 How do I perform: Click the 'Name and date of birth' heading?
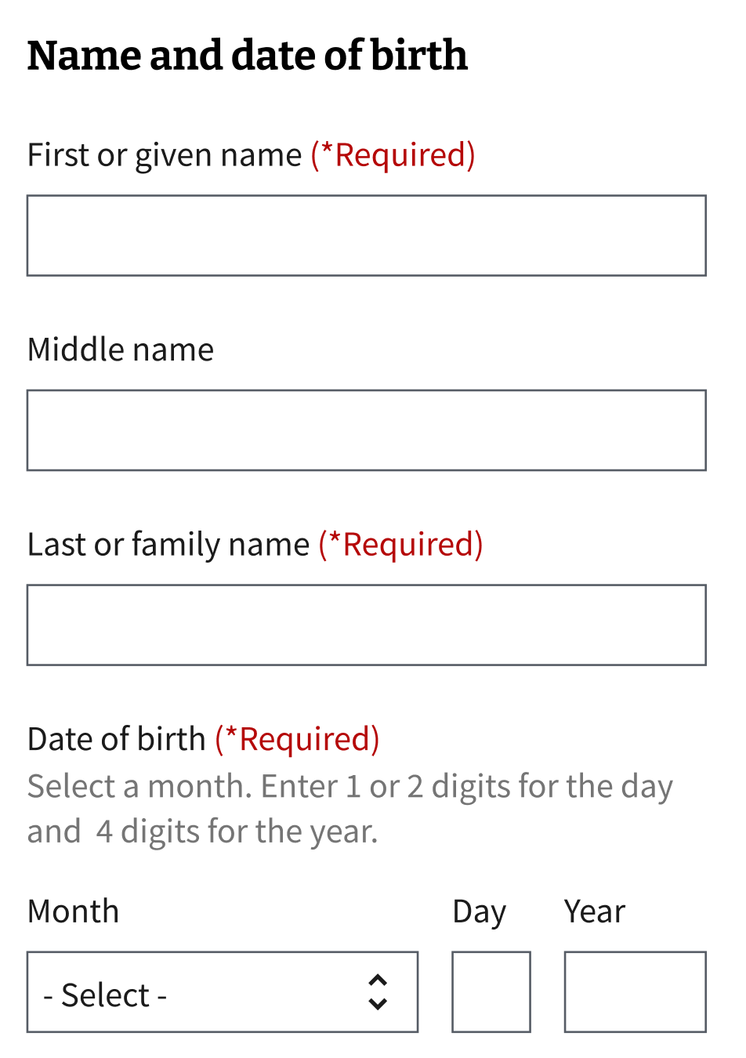point(247,55)
